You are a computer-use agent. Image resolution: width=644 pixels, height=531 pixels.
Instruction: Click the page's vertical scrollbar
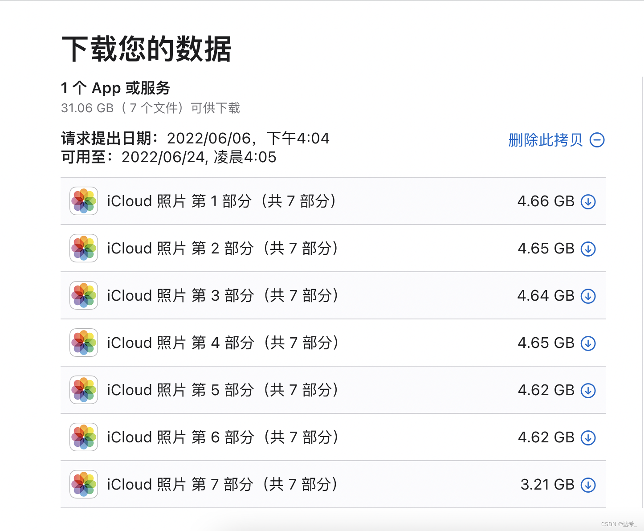(642, 292)
